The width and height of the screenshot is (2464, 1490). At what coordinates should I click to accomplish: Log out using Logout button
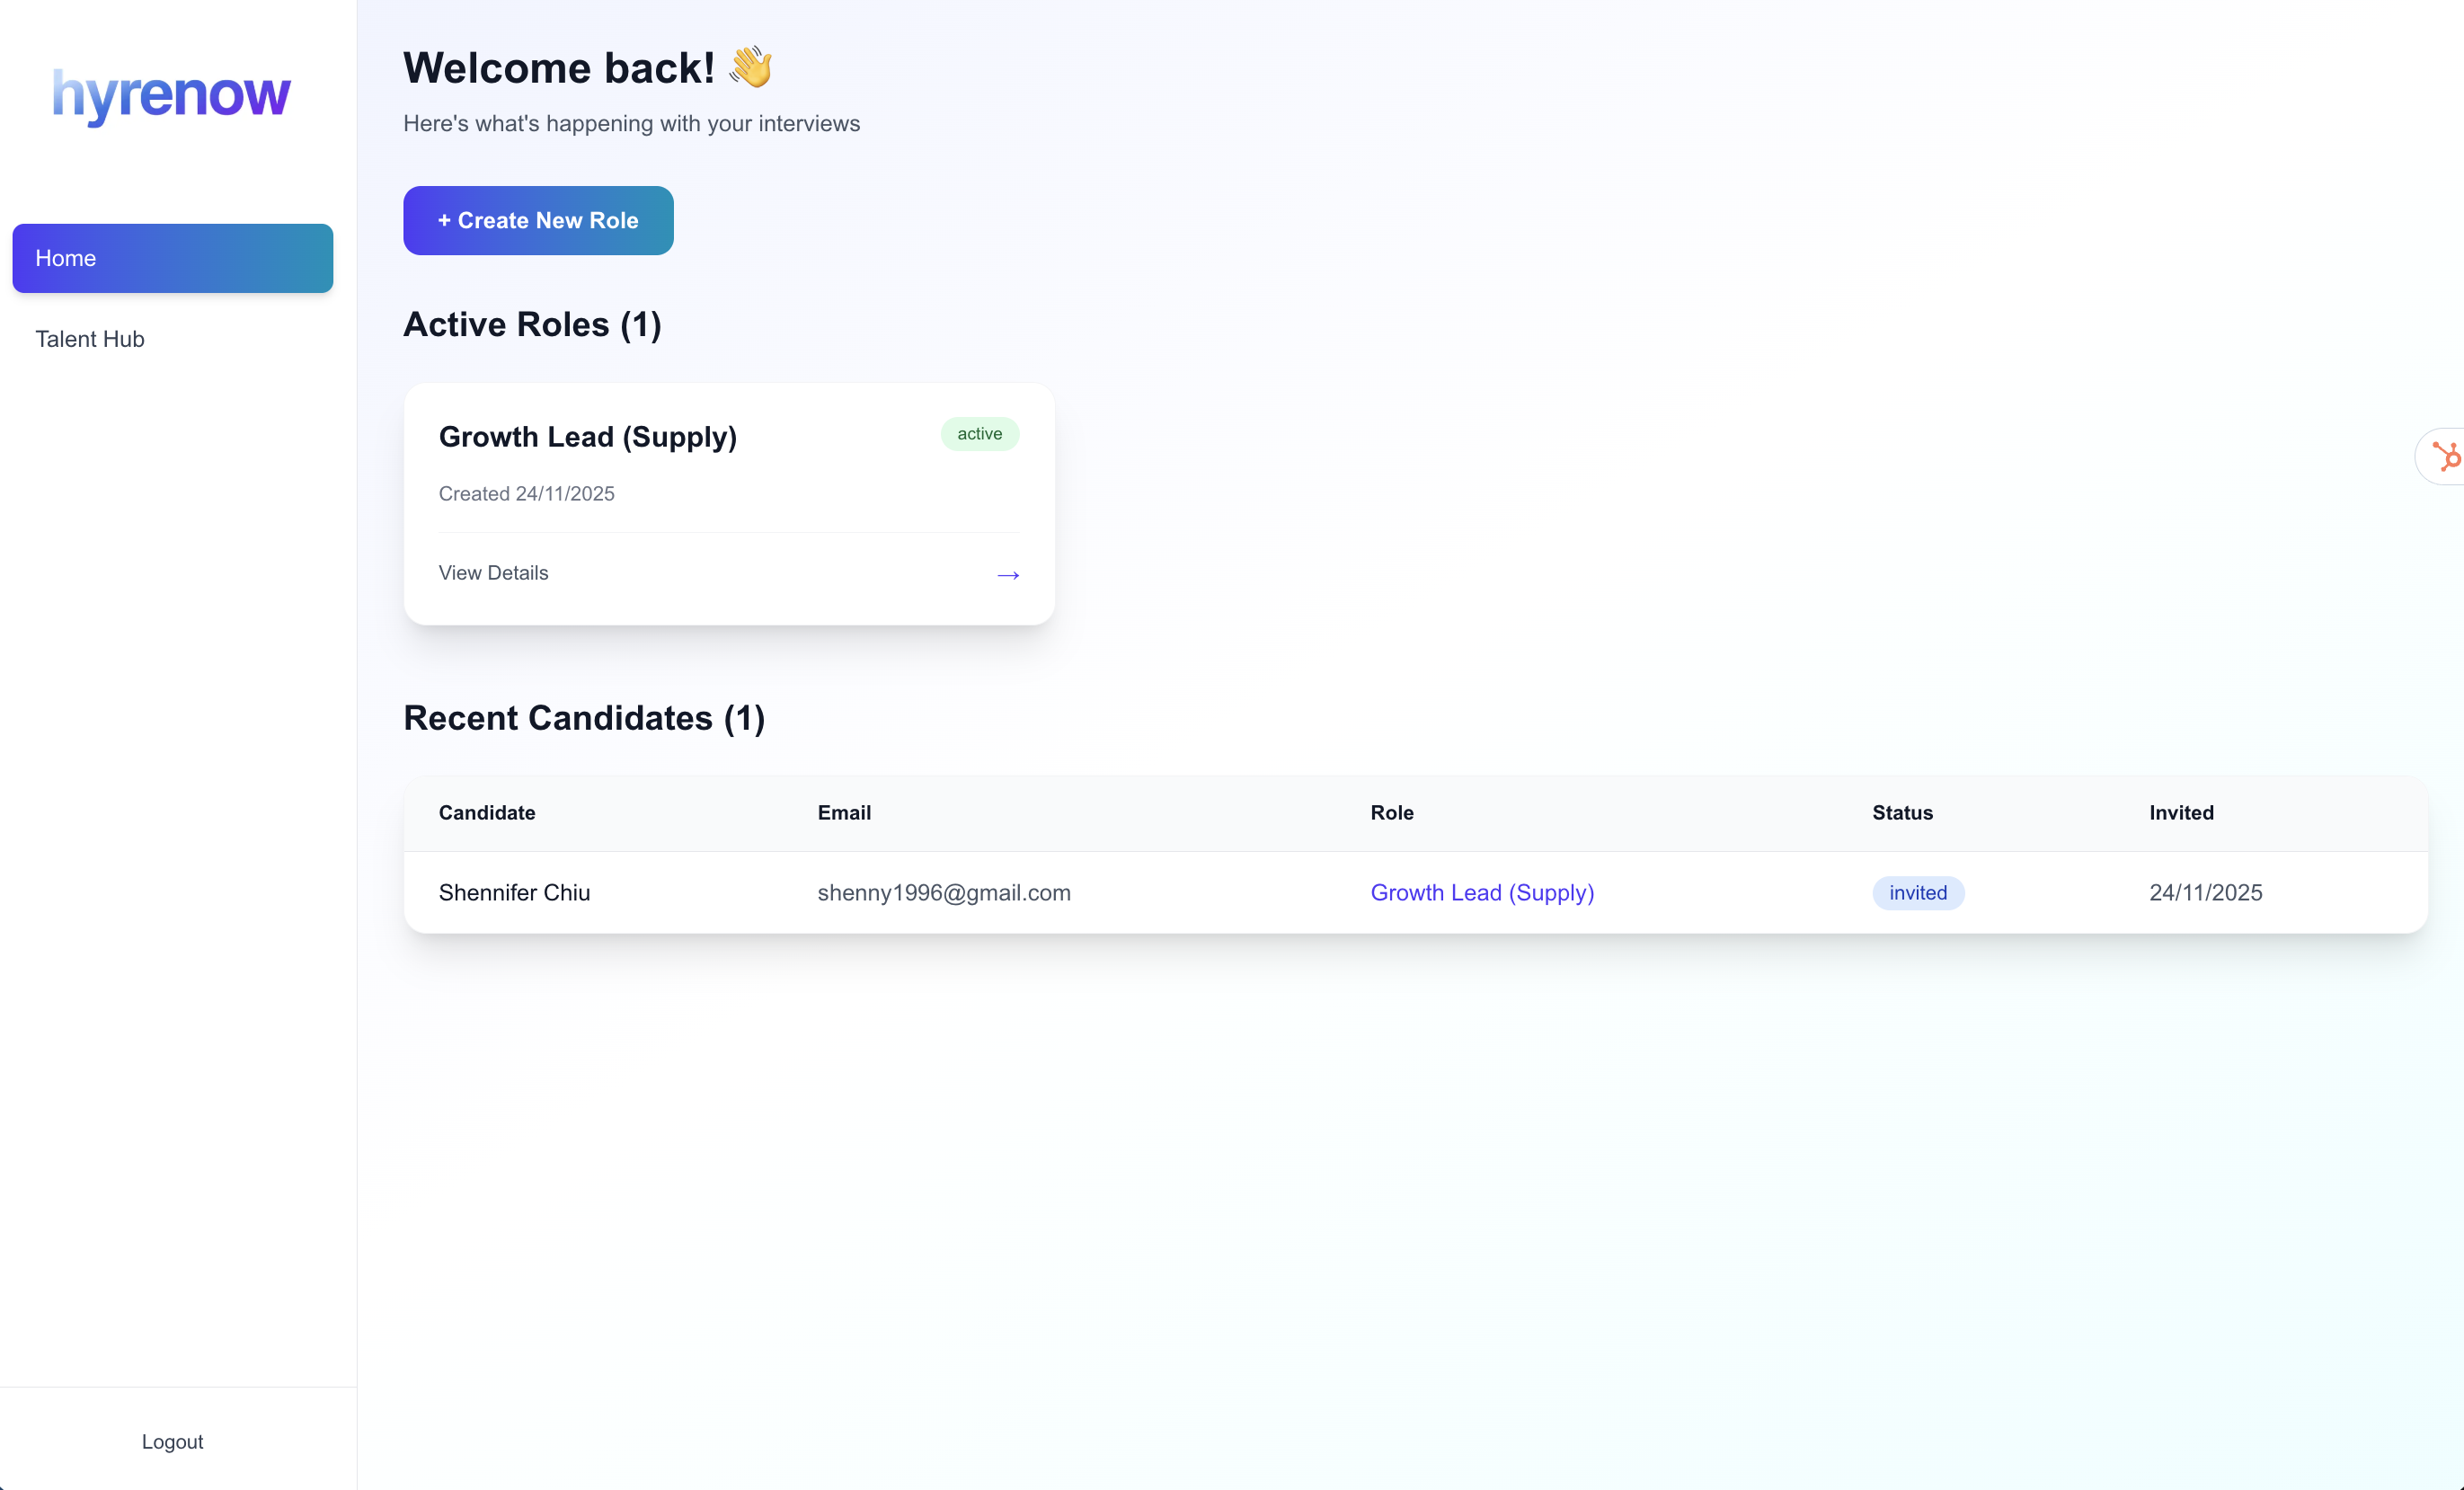click(x=172, y=1441)
